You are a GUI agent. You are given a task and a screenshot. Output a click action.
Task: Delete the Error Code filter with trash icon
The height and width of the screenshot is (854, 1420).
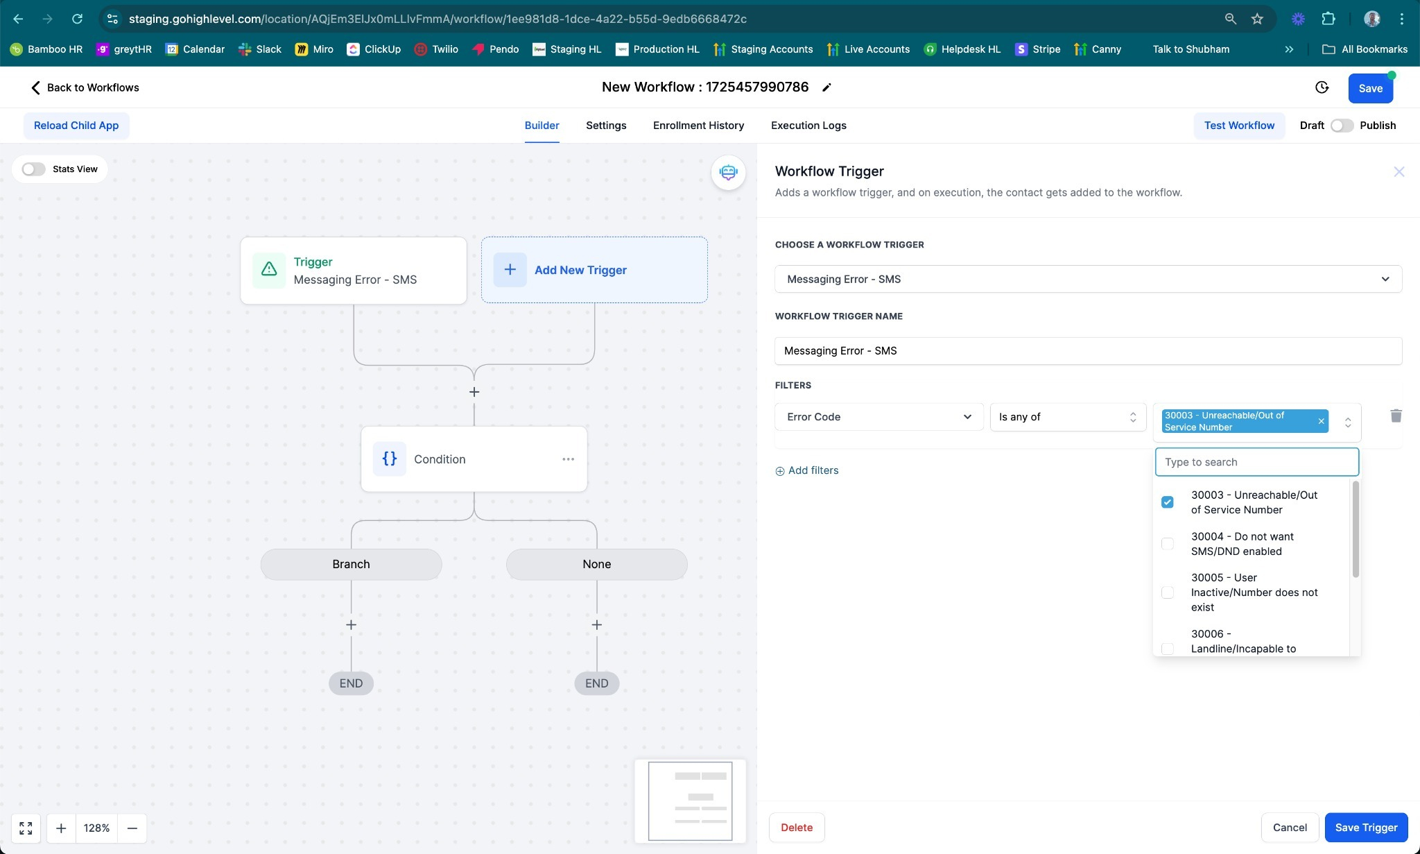coord(1396,416)
